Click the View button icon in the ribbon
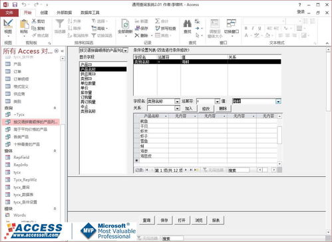 [x=8, y=24]
